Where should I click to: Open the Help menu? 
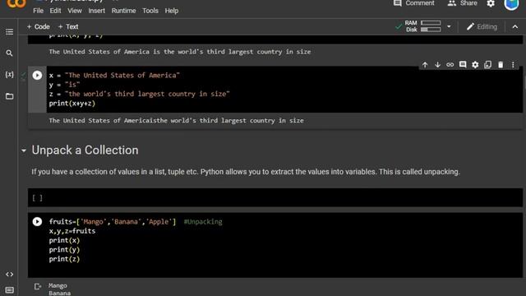[172, 11]
